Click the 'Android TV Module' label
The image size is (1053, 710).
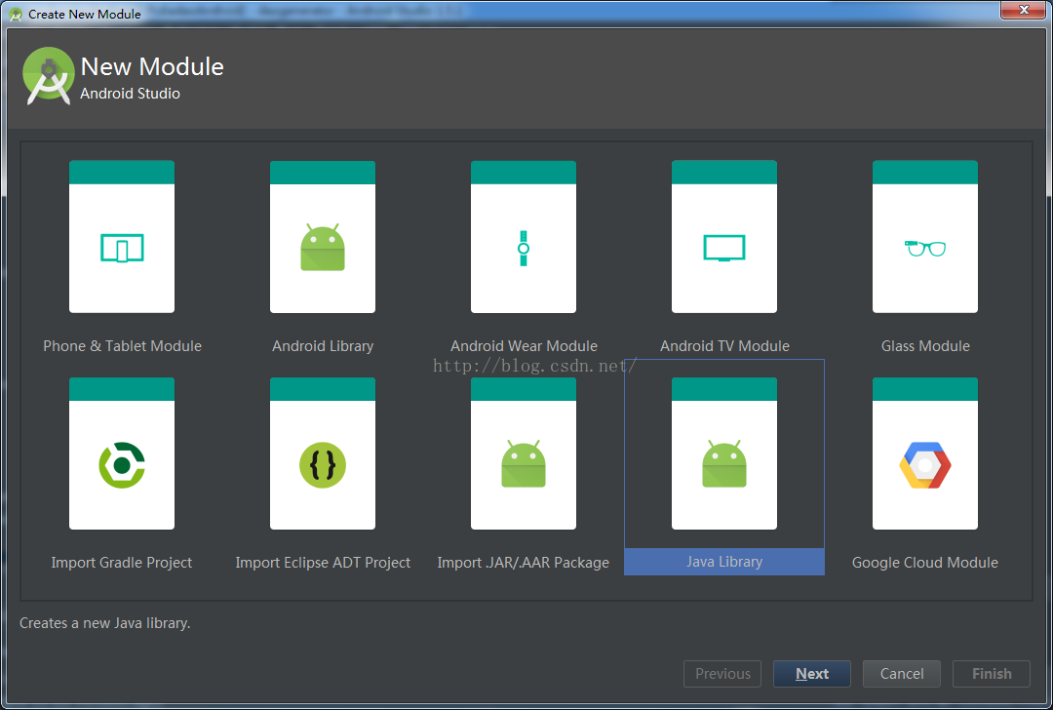724,346
